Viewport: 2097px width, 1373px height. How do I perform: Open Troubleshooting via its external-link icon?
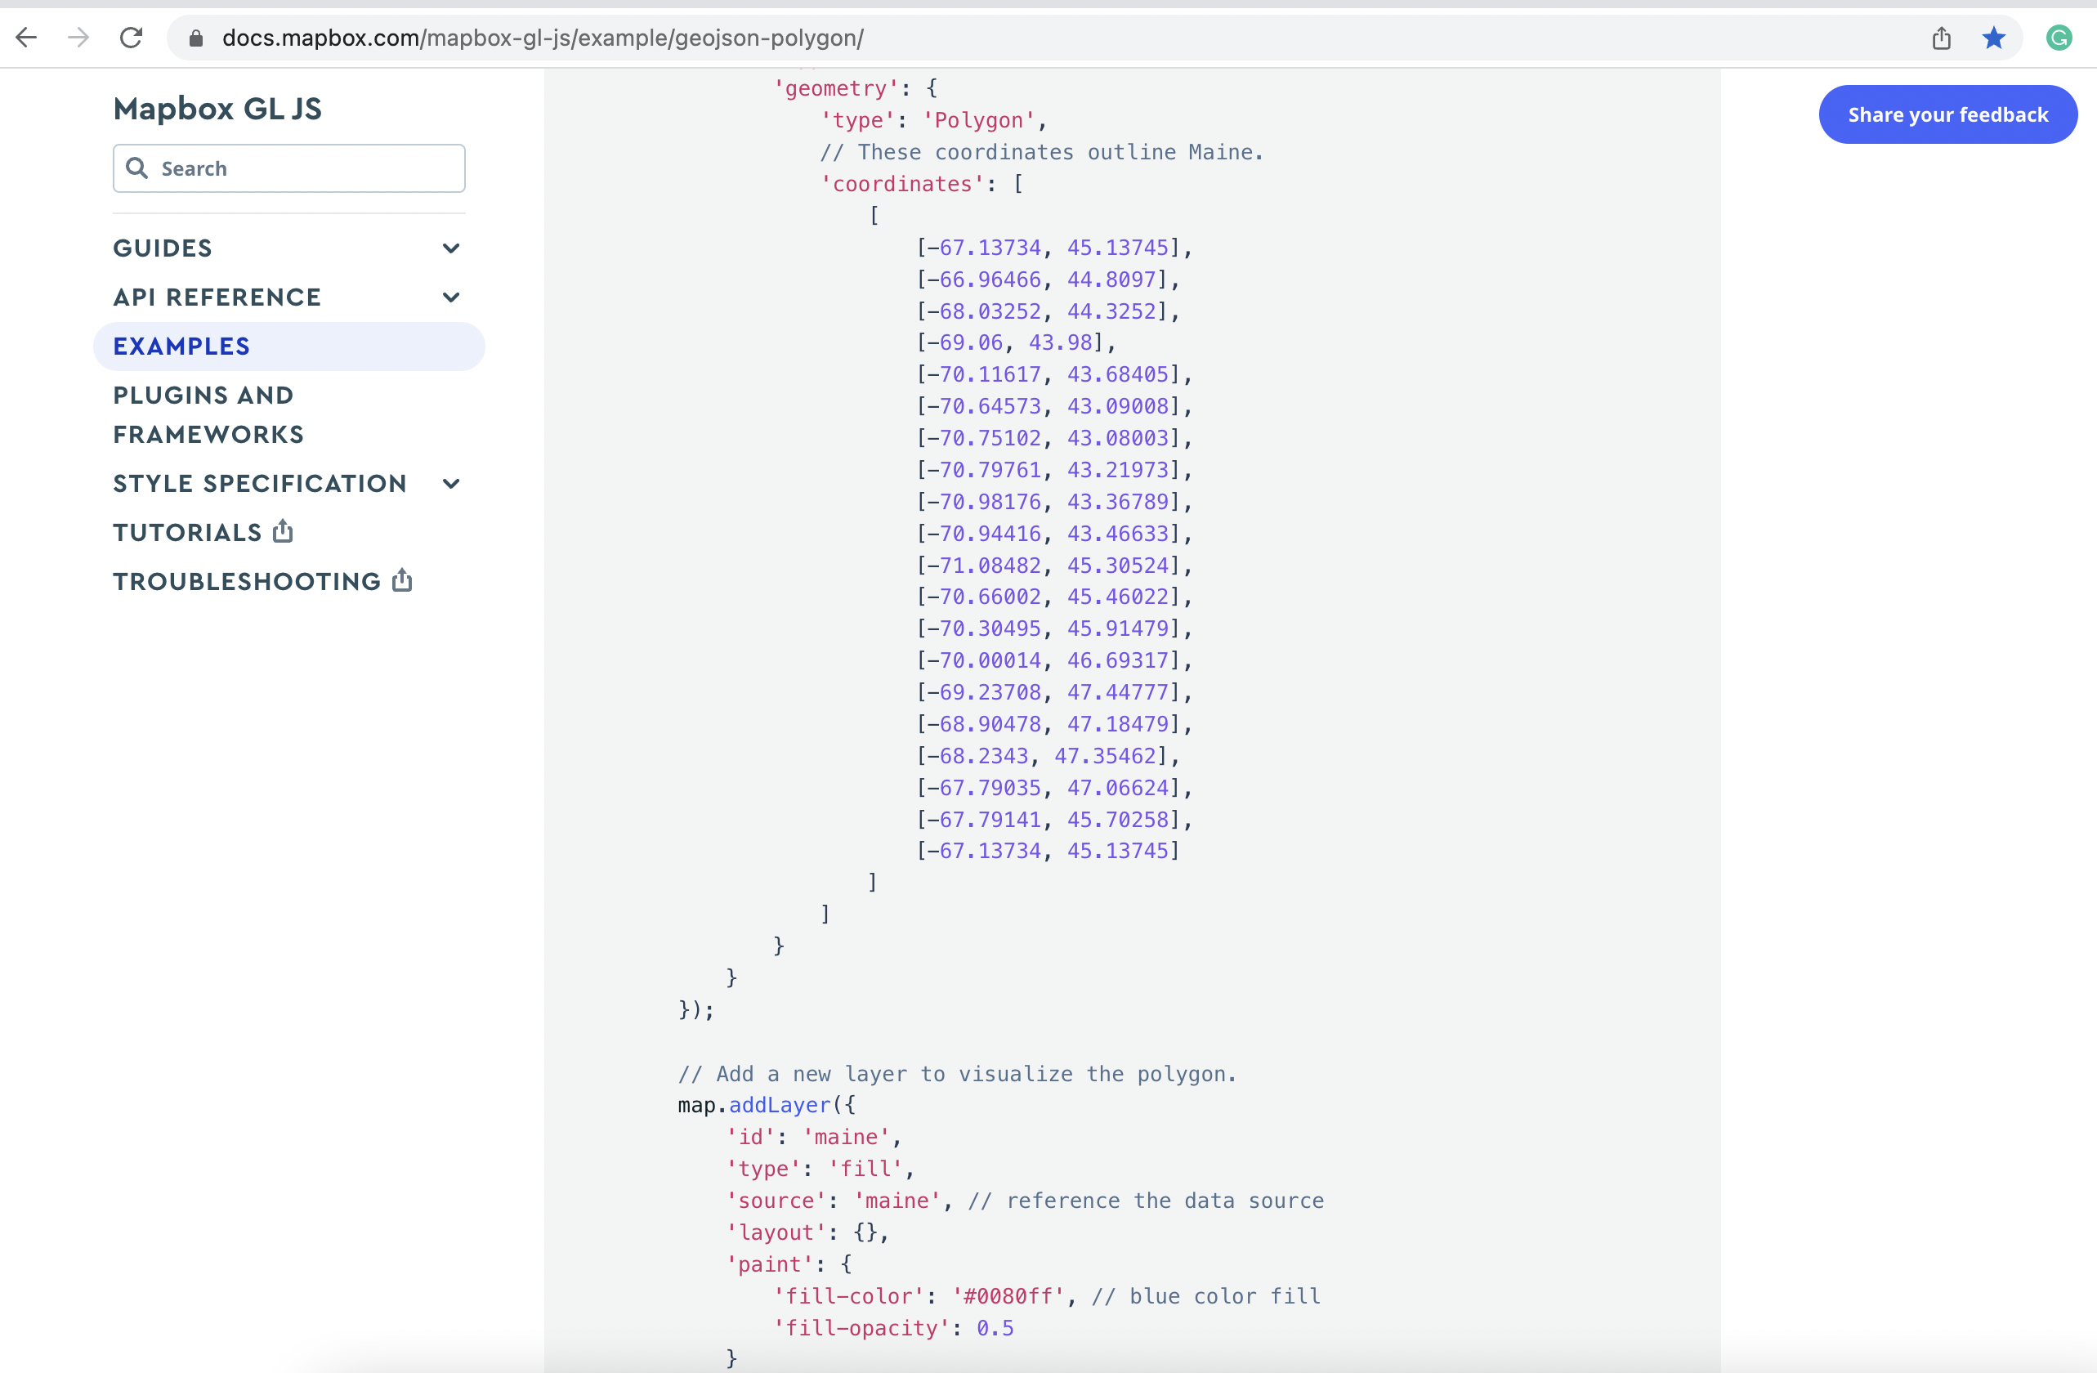[x=402, y=580]
